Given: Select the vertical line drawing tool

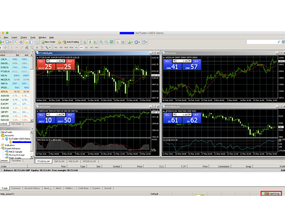Looking at the screenshot, I should click(x=11, y=47).
